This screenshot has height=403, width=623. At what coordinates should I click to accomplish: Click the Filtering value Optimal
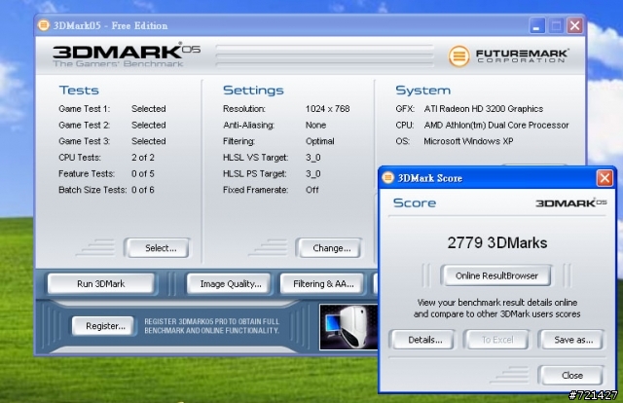[320, 141]
